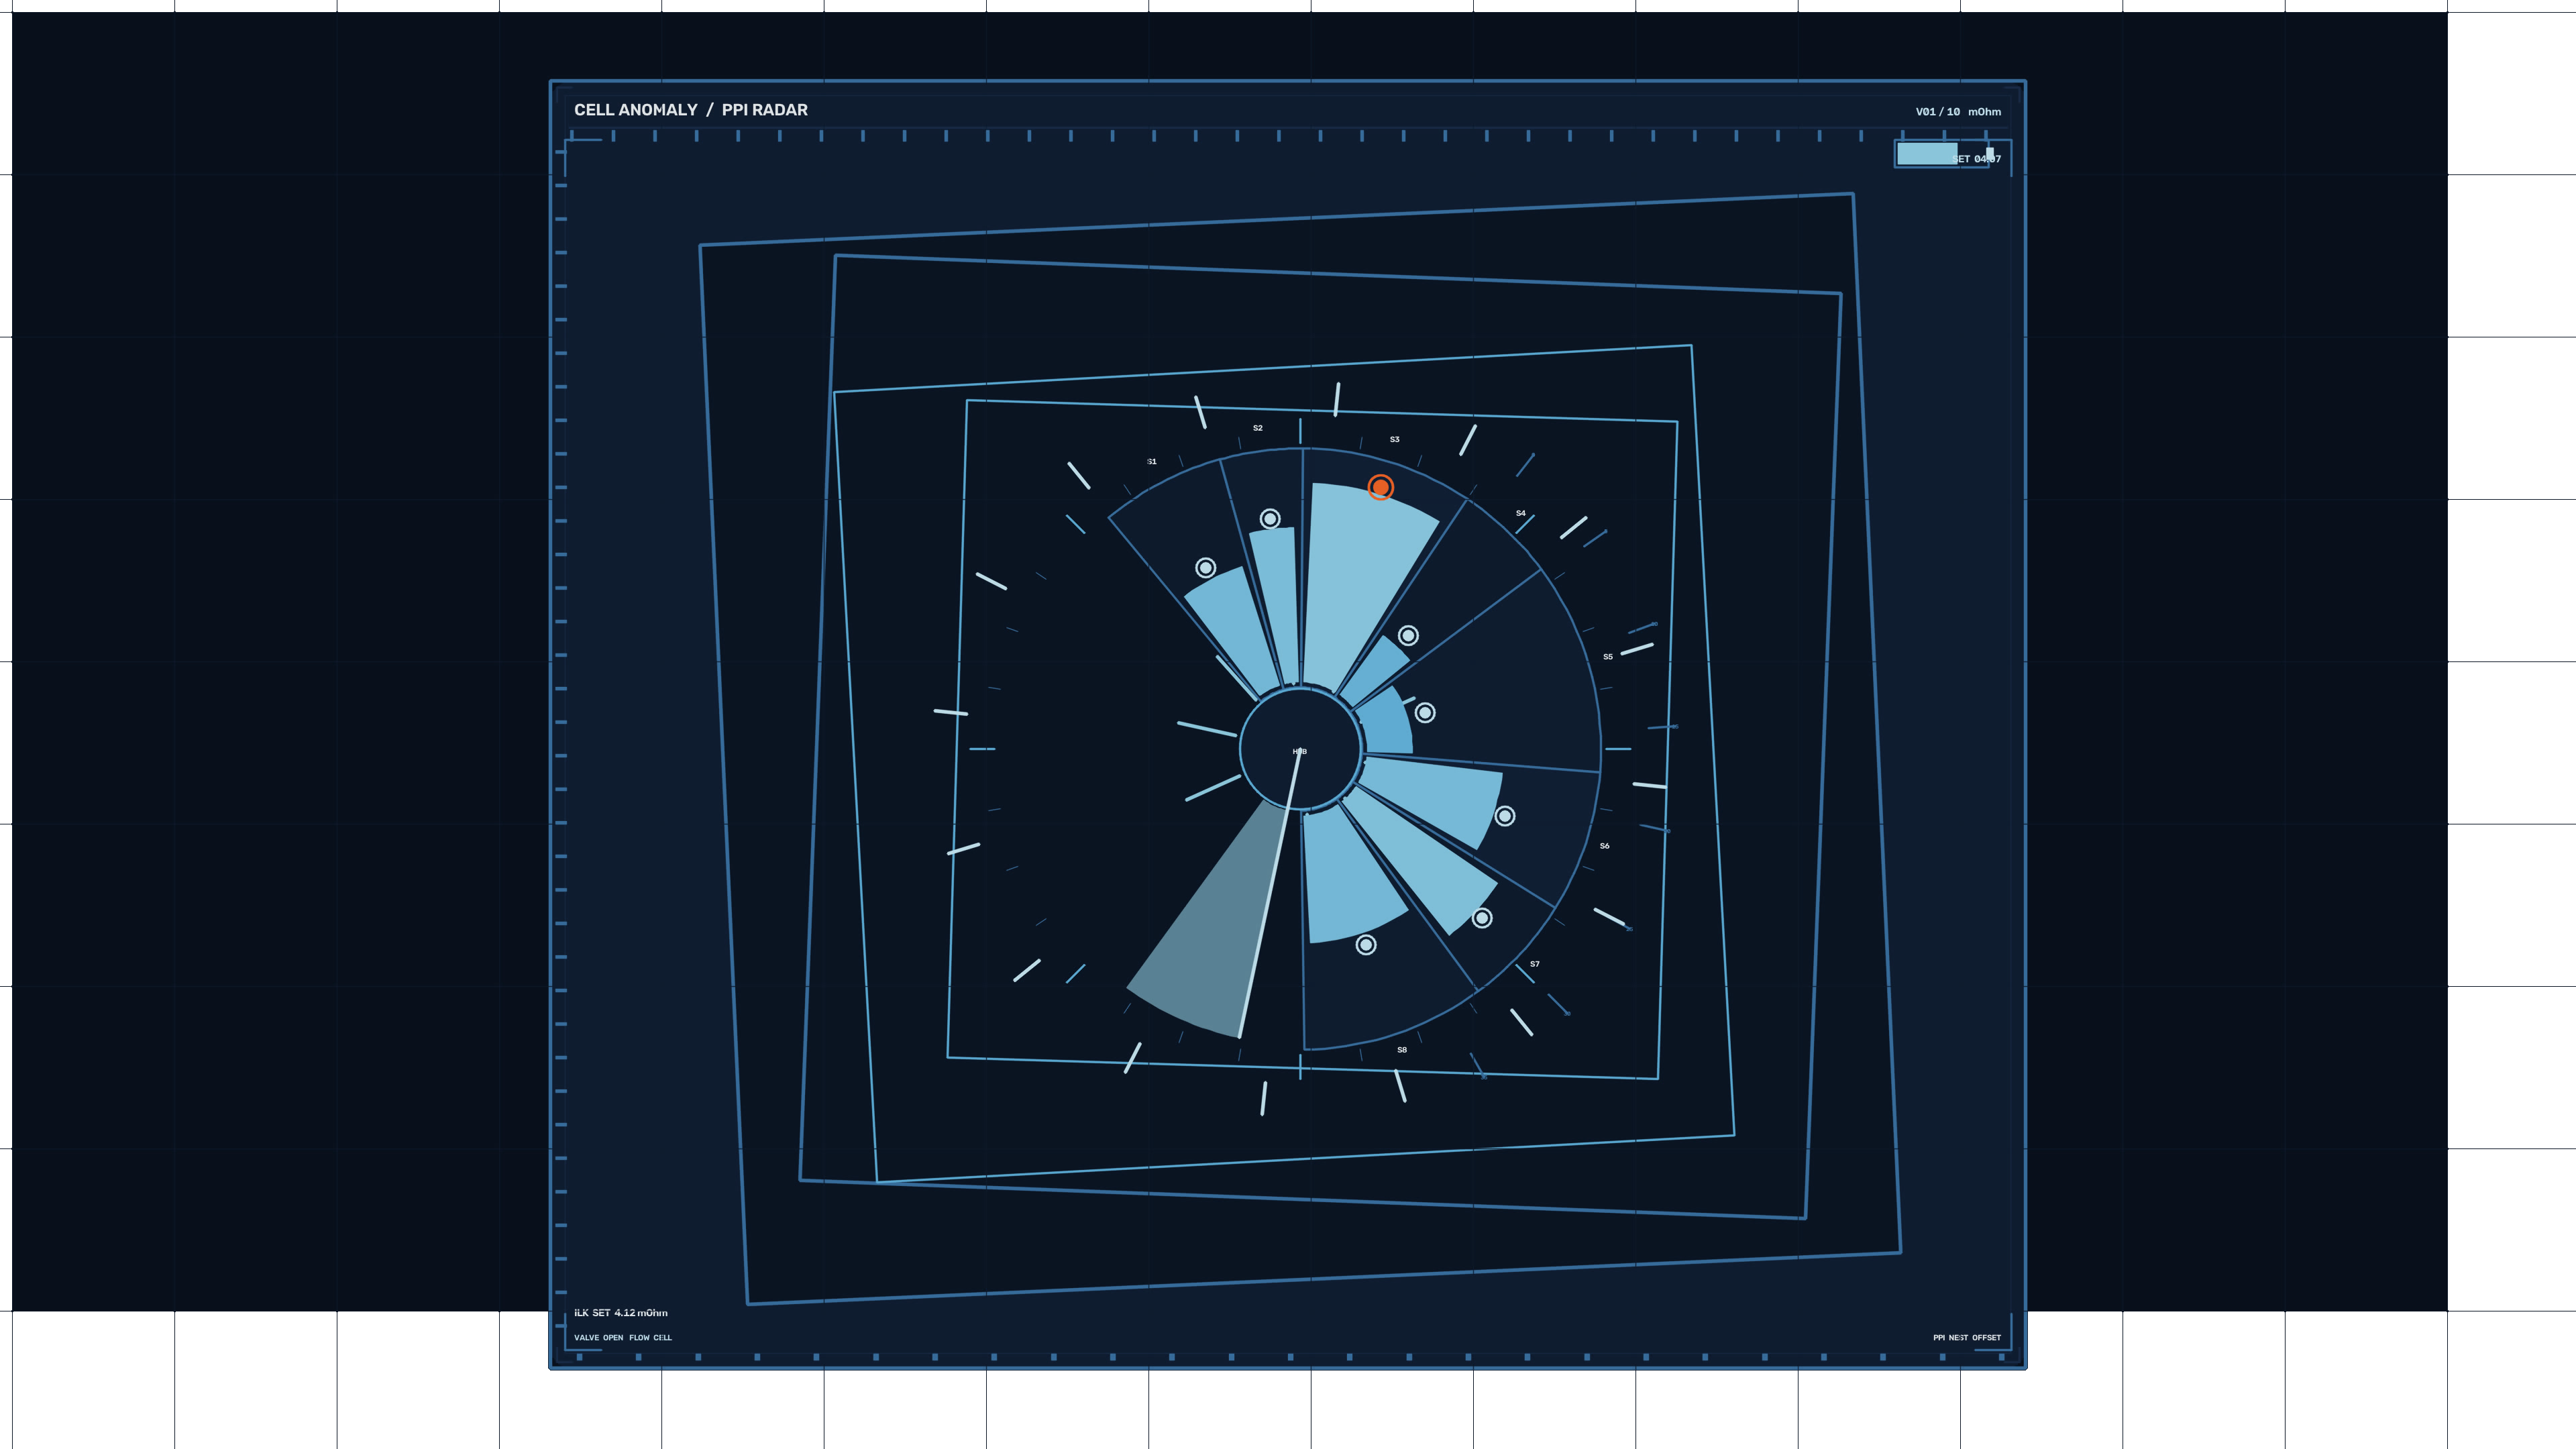Select the ring marker in sector S5
Viewport: 2576px width, 1449px height.
(x=1425, y=712)
